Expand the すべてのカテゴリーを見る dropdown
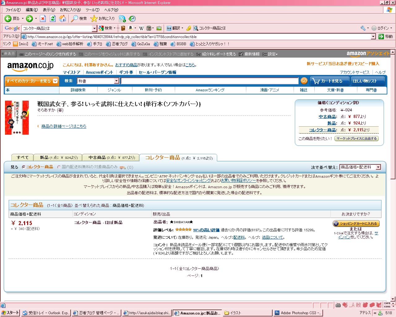The image size is (396, 317). tap(55, 81)
